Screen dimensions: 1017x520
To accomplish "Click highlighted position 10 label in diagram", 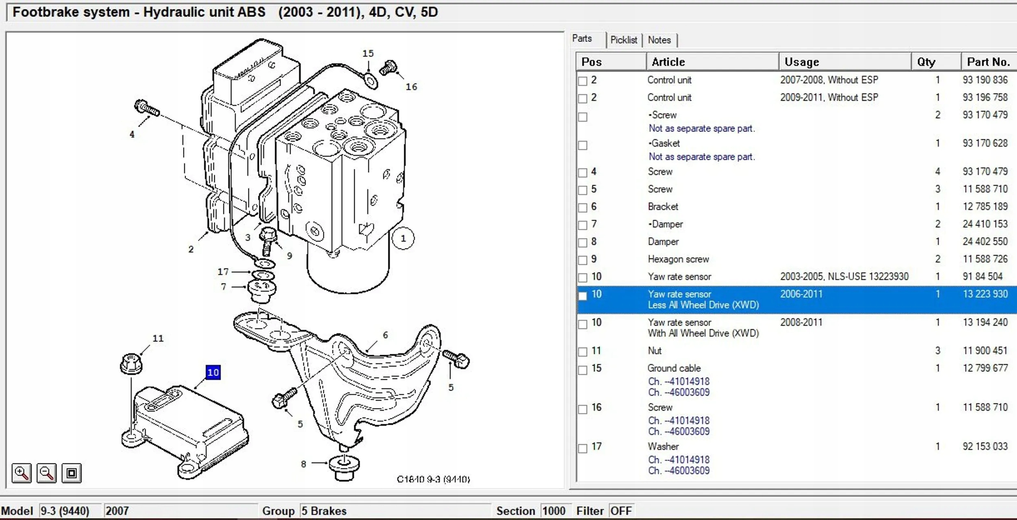I will [213, 372].
